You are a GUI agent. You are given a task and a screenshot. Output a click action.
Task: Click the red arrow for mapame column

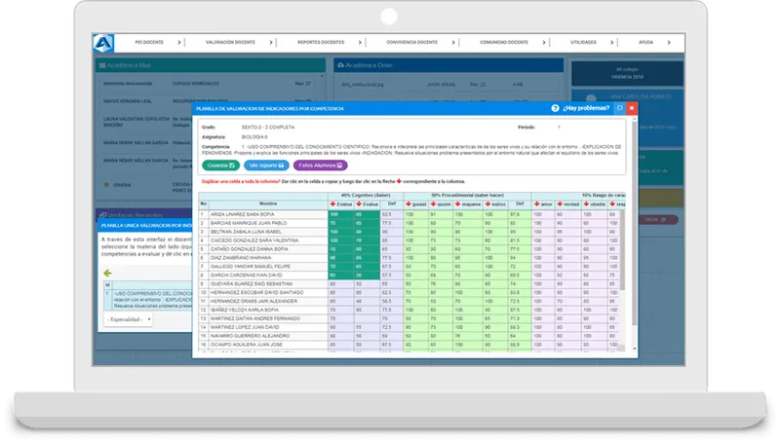(x=457, y=204)
